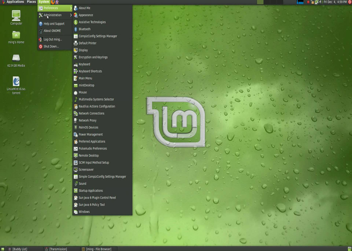
Task: Open the Appearance preferences entry
Action: [x=102, y=15]
